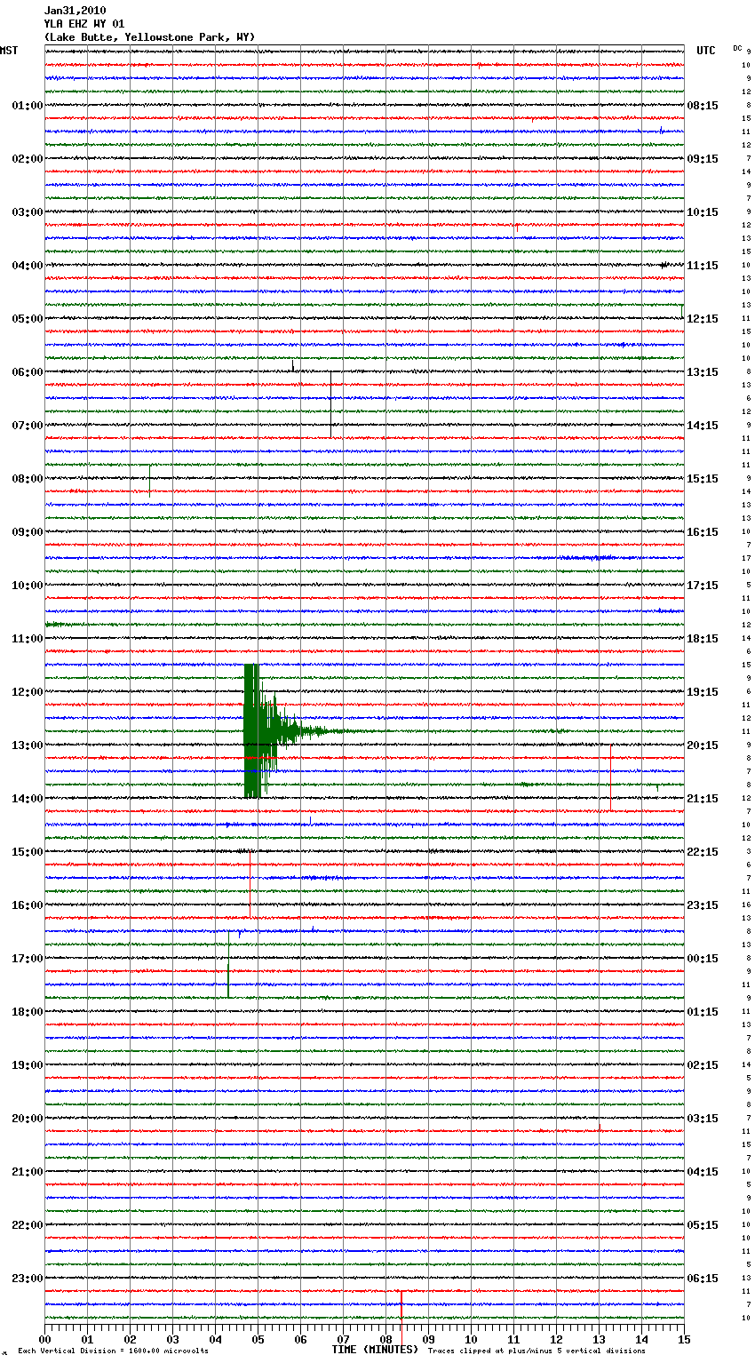
Task: Click the 14:15 UTC time label
Action: click(x=703, y=426)
